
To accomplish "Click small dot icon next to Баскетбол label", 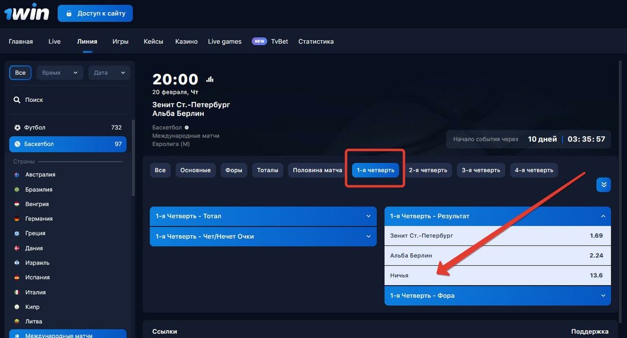I will pos(187,127).
